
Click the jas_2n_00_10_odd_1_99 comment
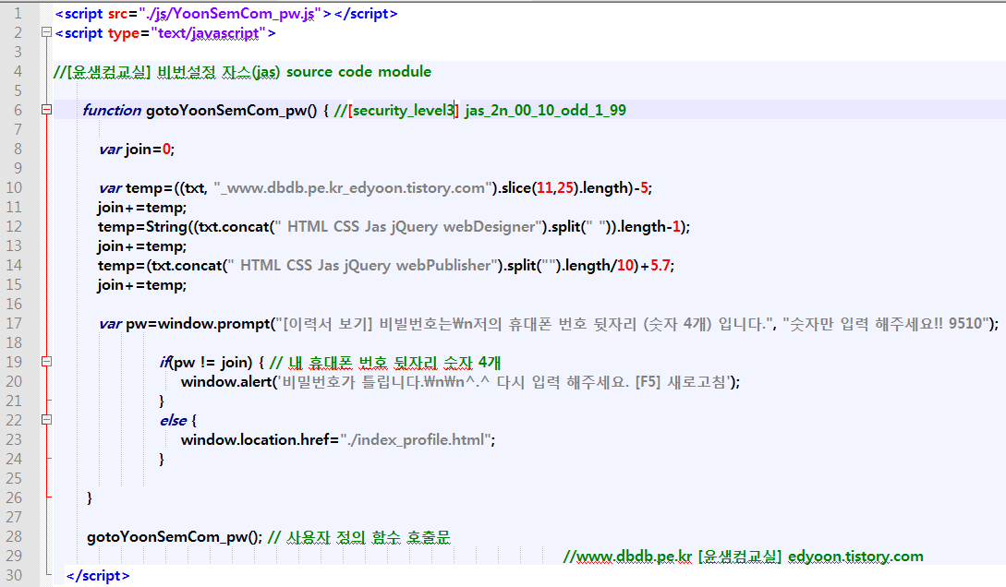pyautogui.click(x=545, y=110)
